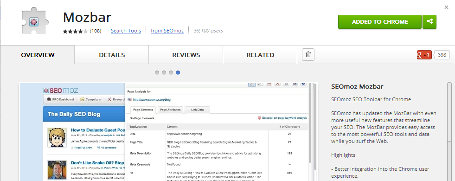Click the Google +1 button
455x181 pixels.
[424, 55]
